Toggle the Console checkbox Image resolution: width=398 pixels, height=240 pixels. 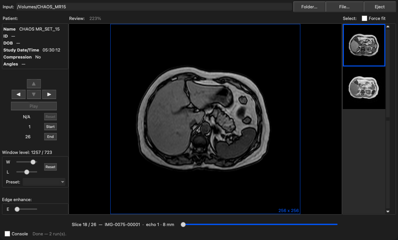click(x=7, y=234)
